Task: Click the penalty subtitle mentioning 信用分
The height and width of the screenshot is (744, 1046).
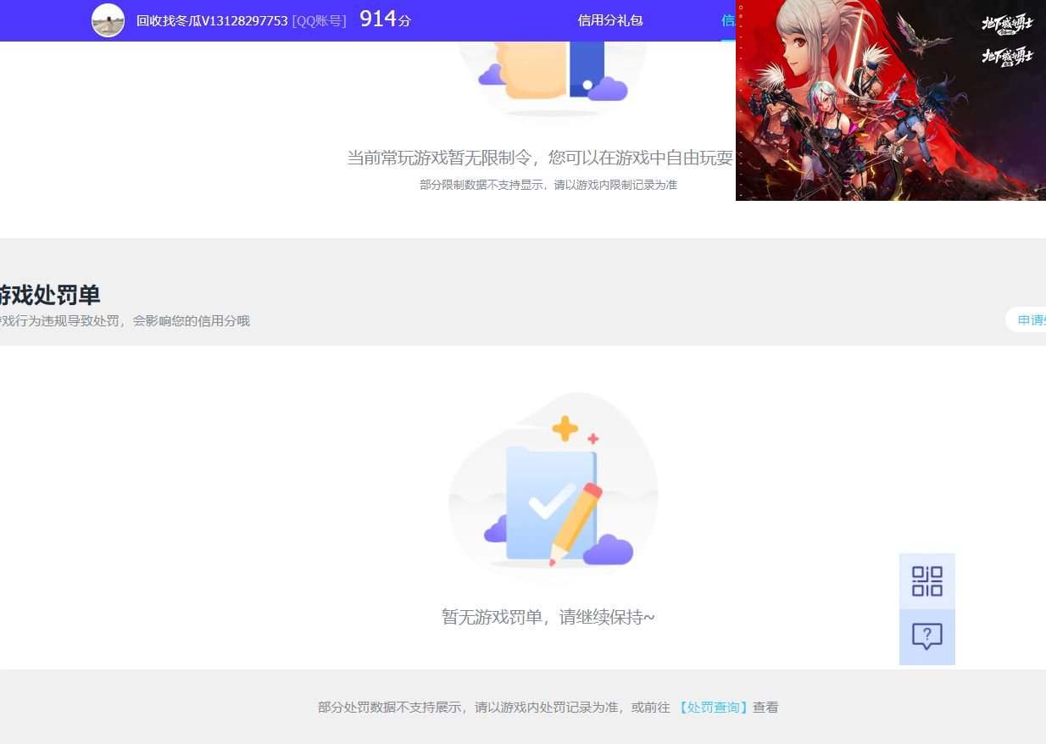Action: click(125, 321)
